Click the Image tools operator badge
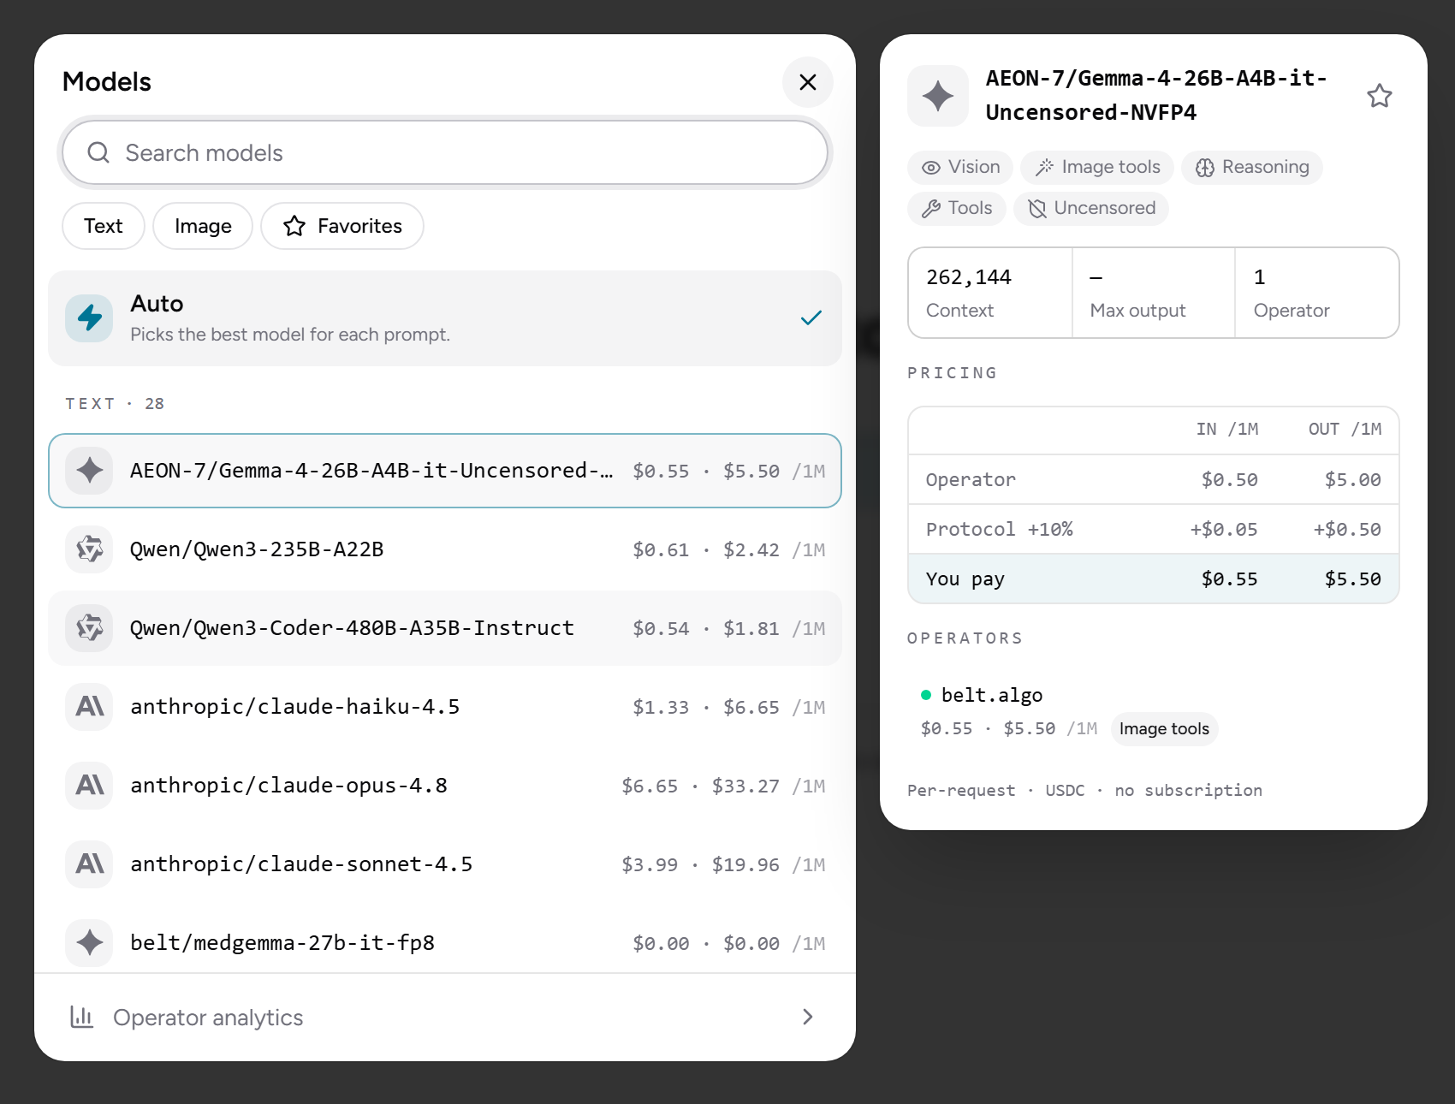 (x=1164, y=729)
